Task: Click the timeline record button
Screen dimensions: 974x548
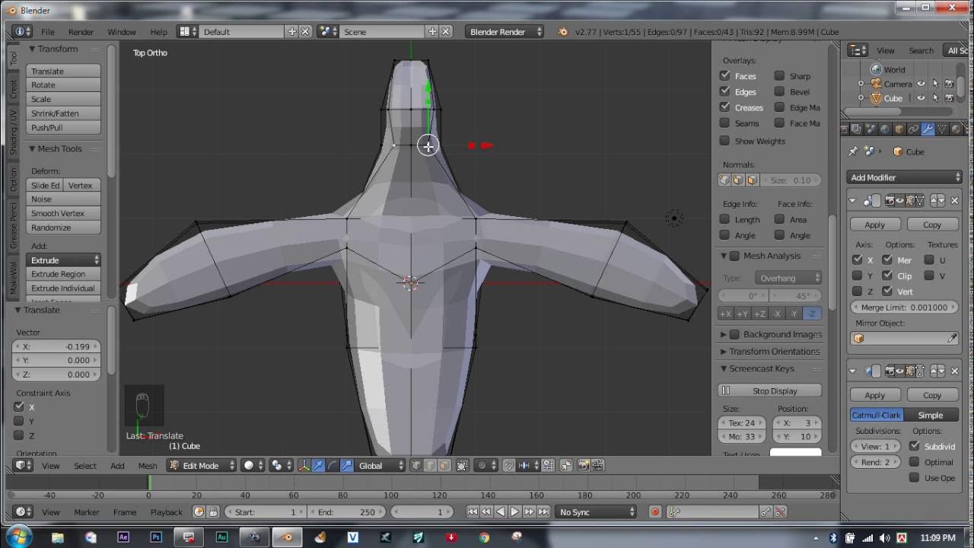Action: pyautogui.click(x=654, y=512)
